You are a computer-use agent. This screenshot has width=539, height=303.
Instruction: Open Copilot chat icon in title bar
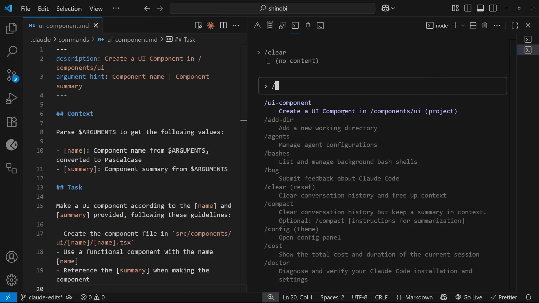tap(385, 8)
